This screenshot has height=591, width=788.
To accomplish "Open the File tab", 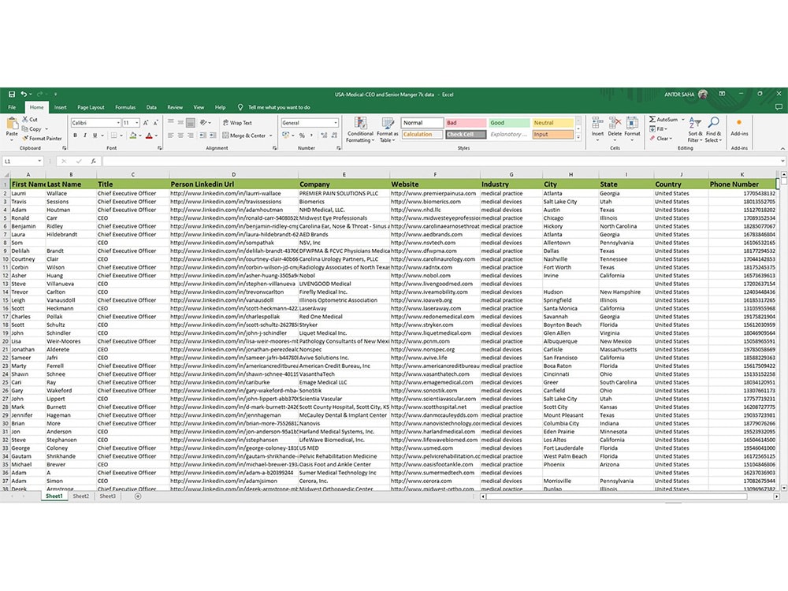I will tap(12, 107).
